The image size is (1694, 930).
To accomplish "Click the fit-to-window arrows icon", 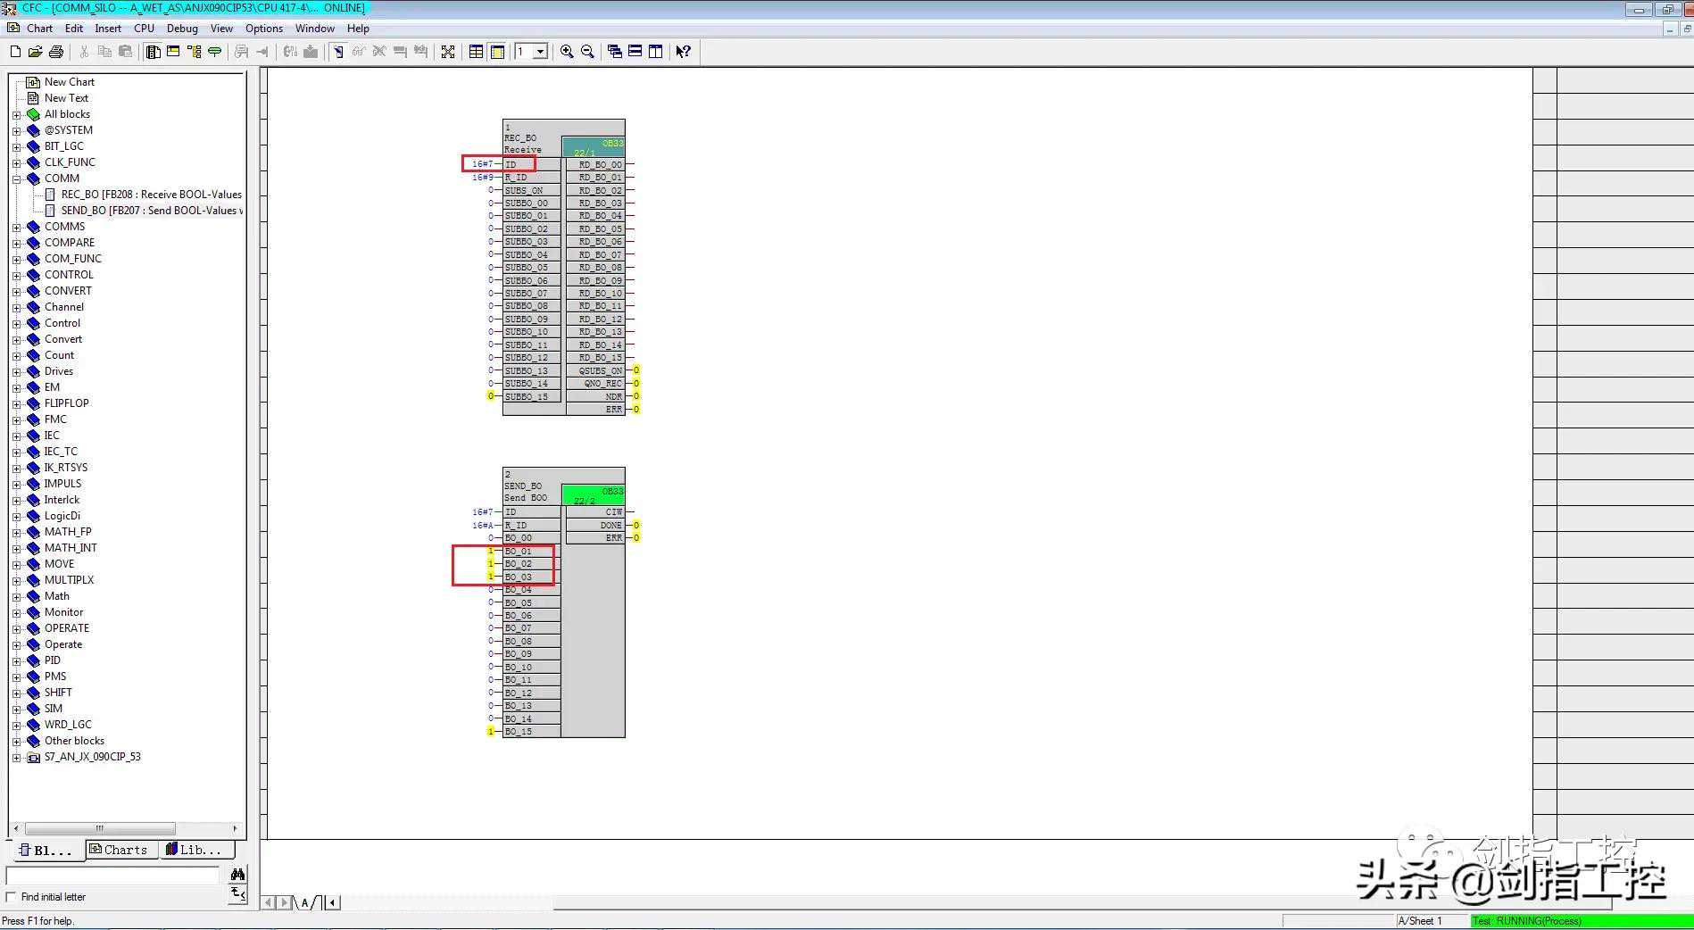I will click(448, 52).
